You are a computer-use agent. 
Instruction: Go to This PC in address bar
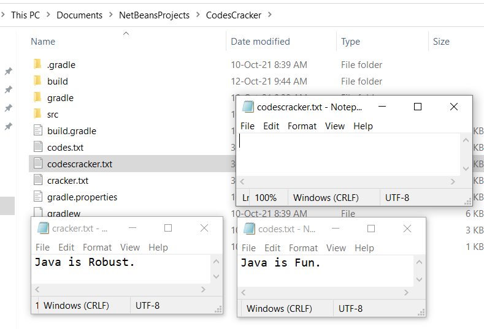point(25,15)
